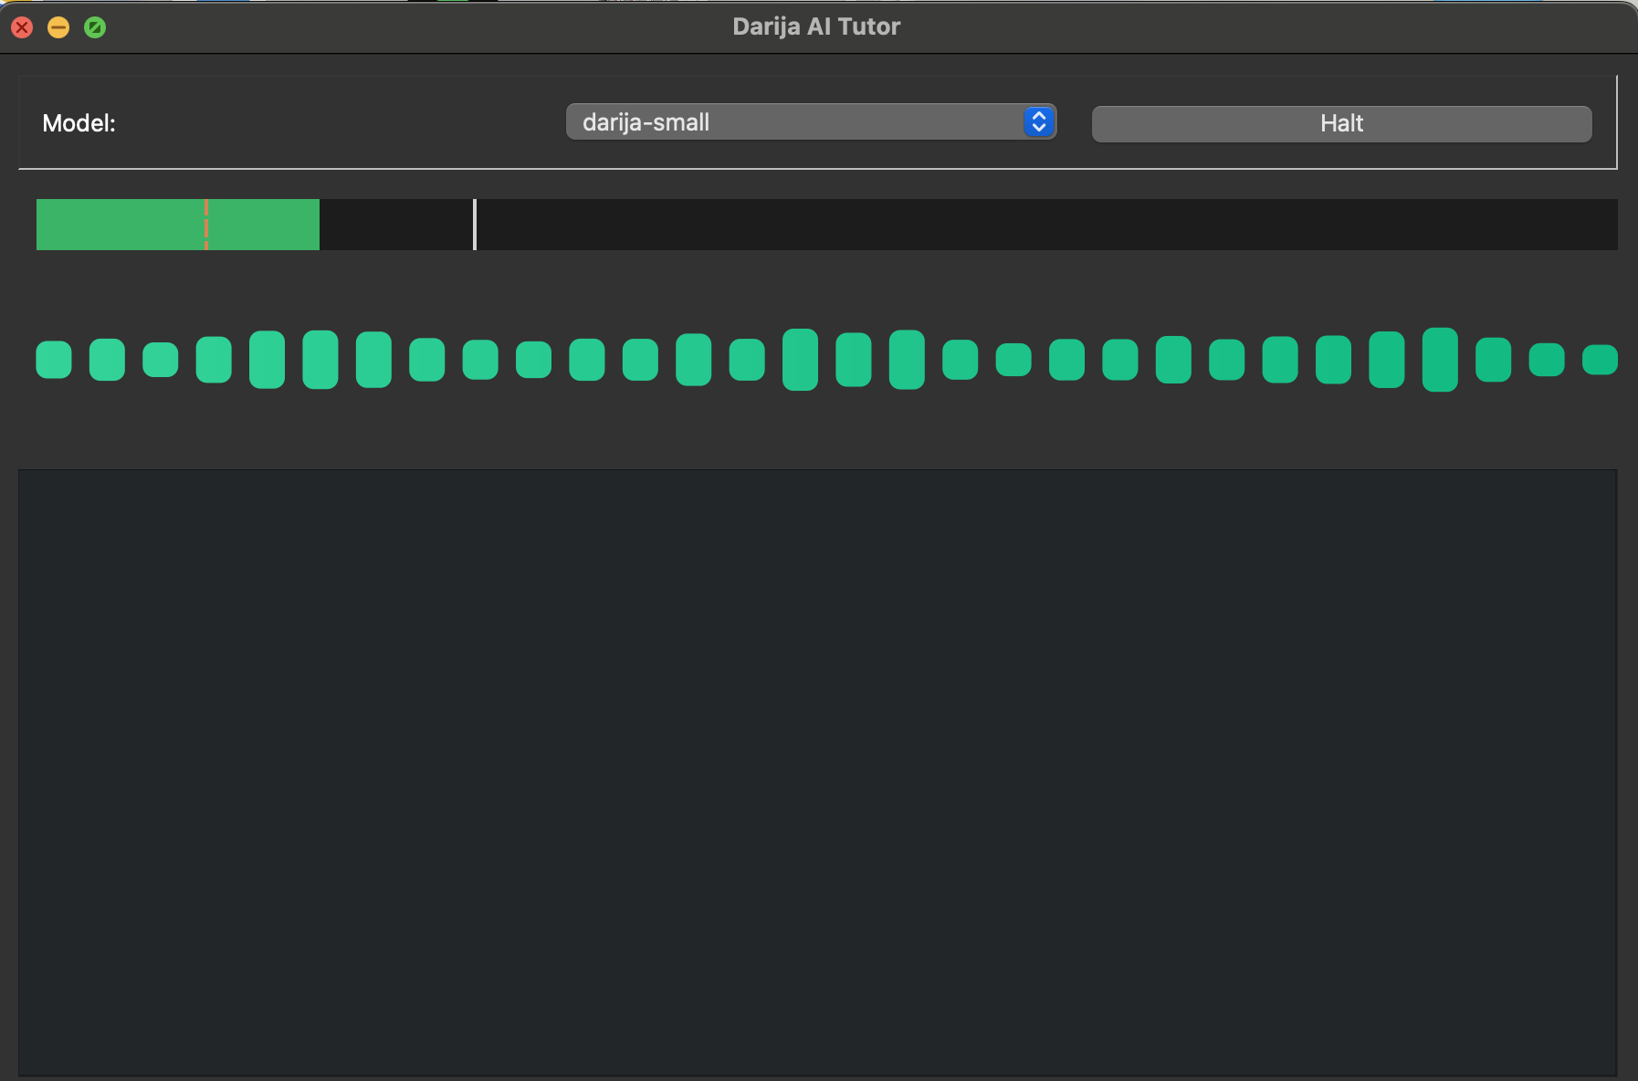
Task: Click the second waveform bar from the left
Action: [107, 360]
